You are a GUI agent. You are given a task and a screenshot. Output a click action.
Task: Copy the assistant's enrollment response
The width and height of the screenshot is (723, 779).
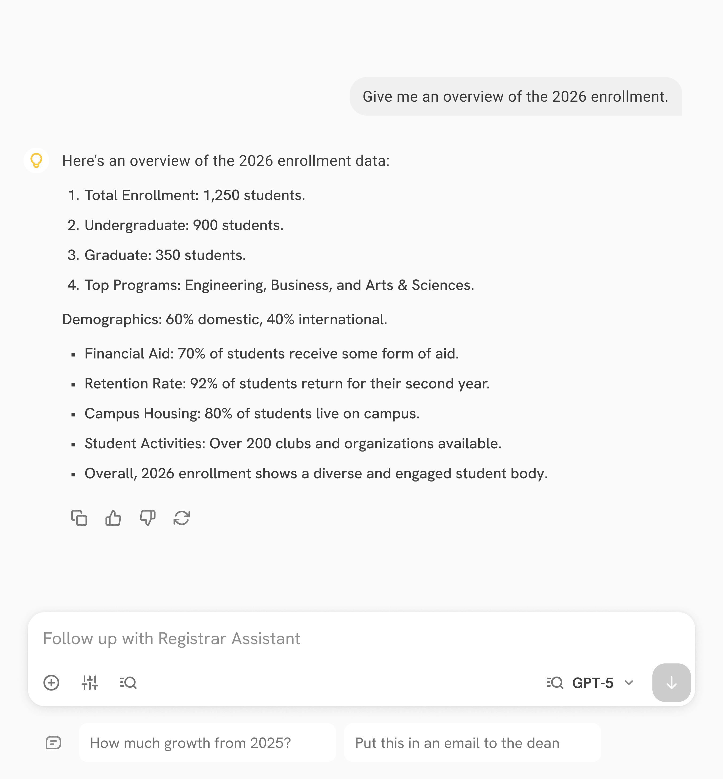[x=79, y=518]
